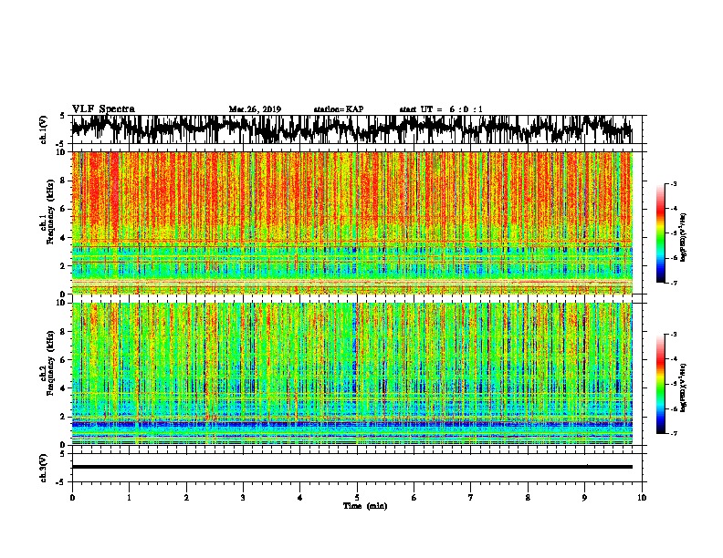723x558 pixels.
Task: Click the "8" kHz tick of ch.1 spectrogram
Action: [x=64, y=181]
